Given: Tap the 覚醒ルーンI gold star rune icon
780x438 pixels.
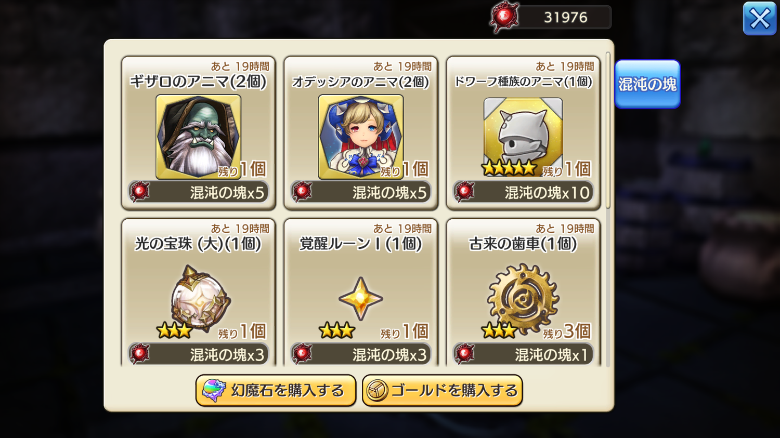Looking at the screenshot, I should pos(361,299).
